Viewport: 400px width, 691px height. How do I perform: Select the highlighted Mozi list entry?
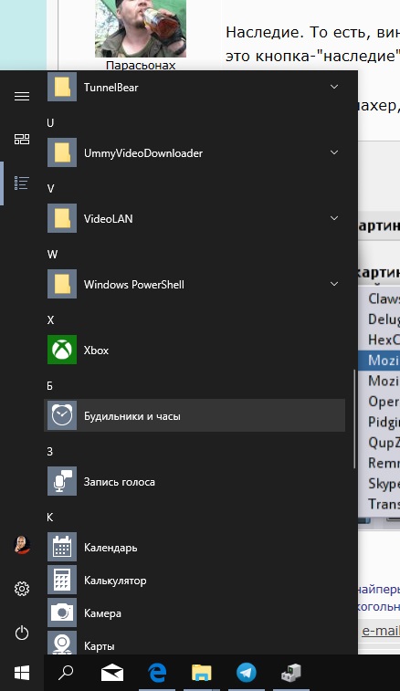tap(379, 360)
